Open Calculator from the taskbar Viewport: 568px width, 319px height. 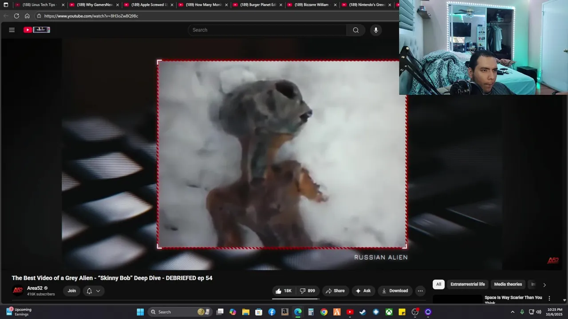(x=311, y=312)
